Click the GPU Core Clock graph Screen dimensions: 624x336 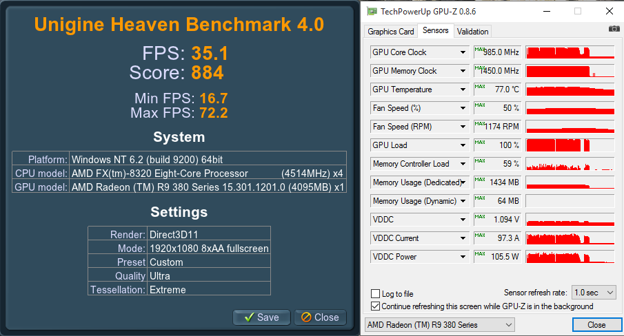[570, 52]
